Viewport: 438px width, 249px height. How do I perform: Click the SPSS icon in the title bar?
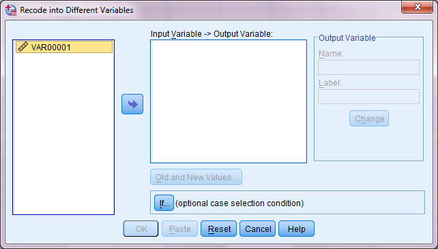tap(11, 10)
